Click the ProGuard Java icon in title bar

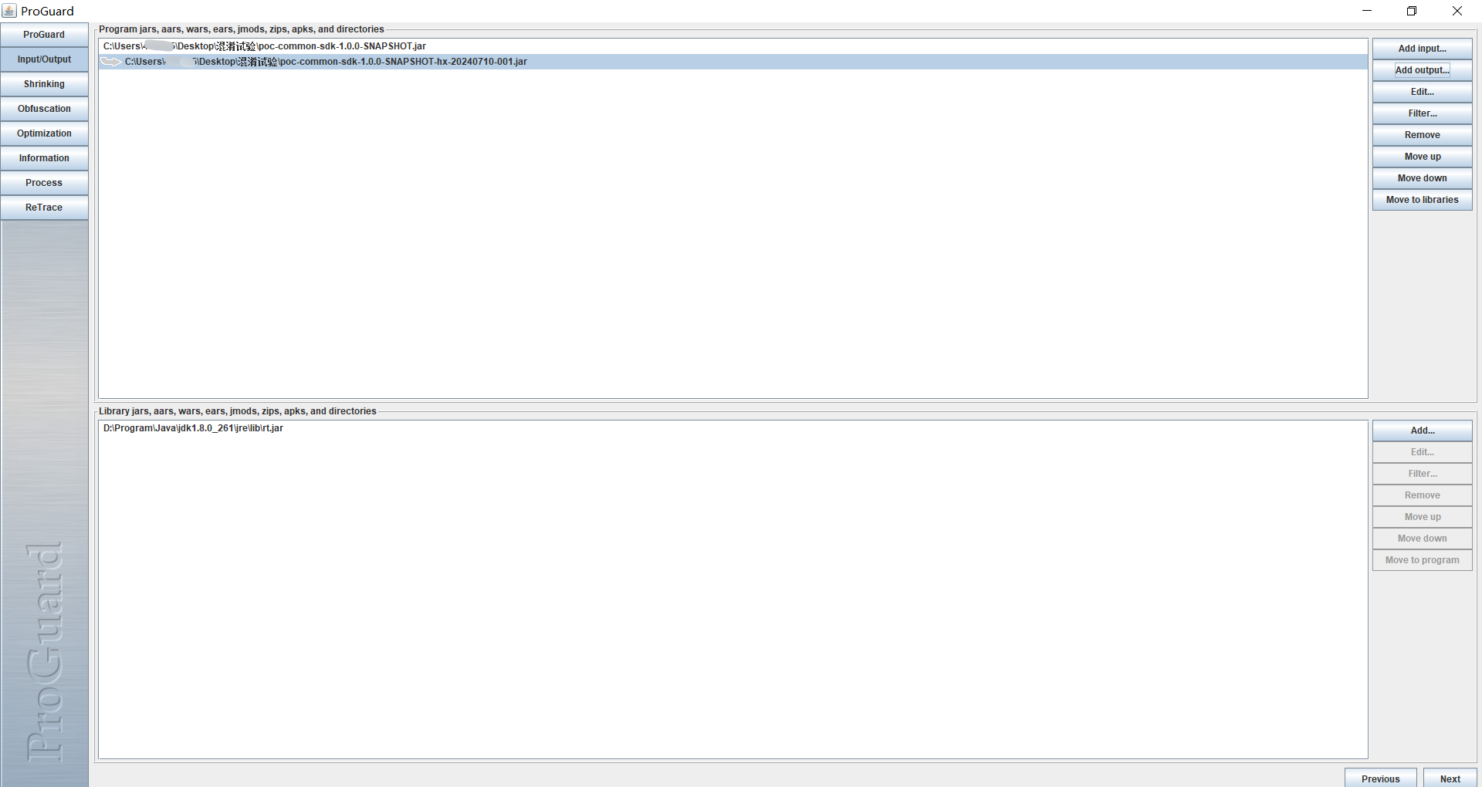(x=9, y=11)
